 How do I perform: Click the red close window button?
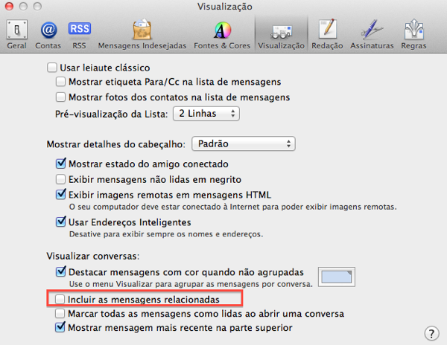[x=10, y=6]
